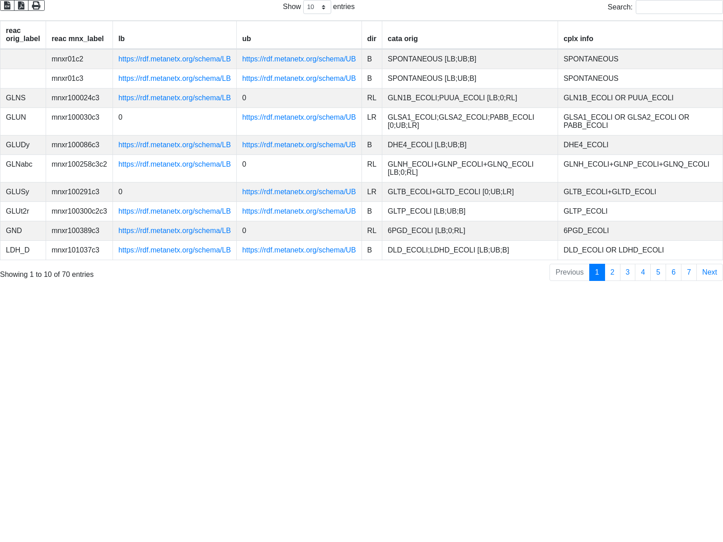This screenshot has width=723, height=542.
Task: Click the Previous pagination button
Action: point(569,272)
